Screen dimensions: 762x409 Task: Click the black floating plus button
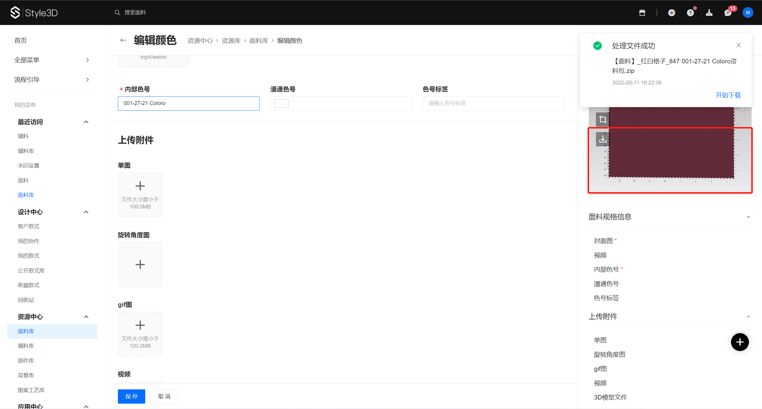point(740,342)
